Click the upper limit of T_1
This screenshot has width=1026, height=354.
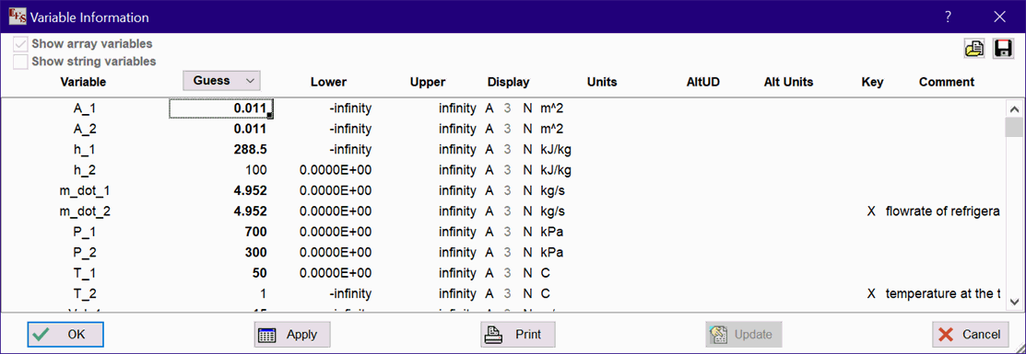click(457, 273)
